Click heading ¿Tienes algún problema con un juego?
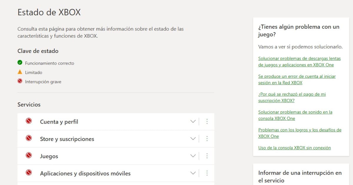 point(299,31)
